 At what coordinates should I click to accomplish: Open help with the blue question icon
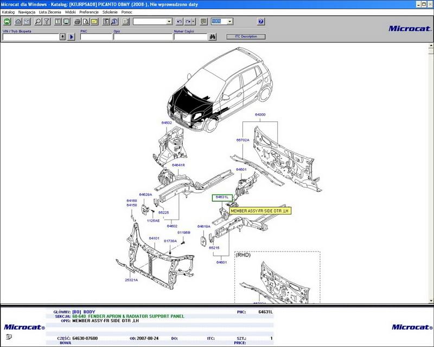pyautogui.click(x=261, y=22)
